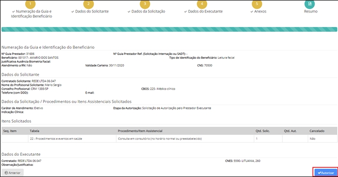This screenshot has height=177, width=338.
Task: Click step 2 circle icon
Action: pyautogui.click(x=88, y=4)
